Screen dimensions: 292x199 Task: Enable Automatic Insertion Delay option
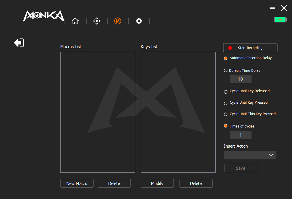[x=226, y=58]
